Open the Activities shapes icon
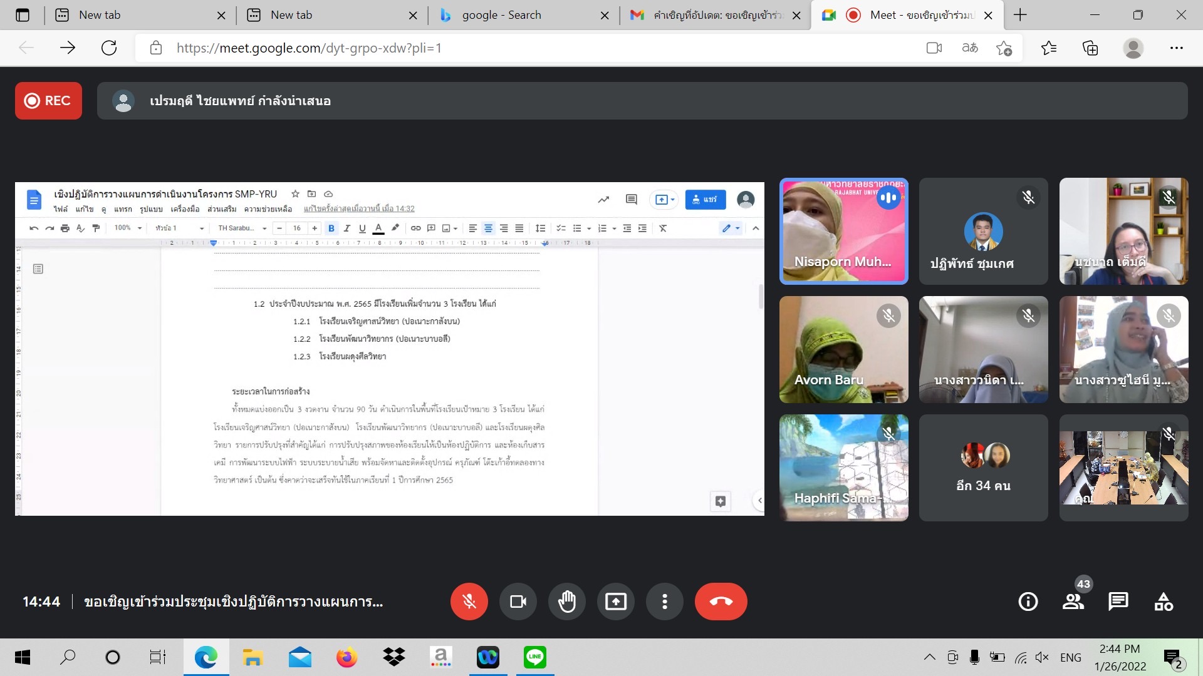The image size is (1203, 676). click(1164, 602)
